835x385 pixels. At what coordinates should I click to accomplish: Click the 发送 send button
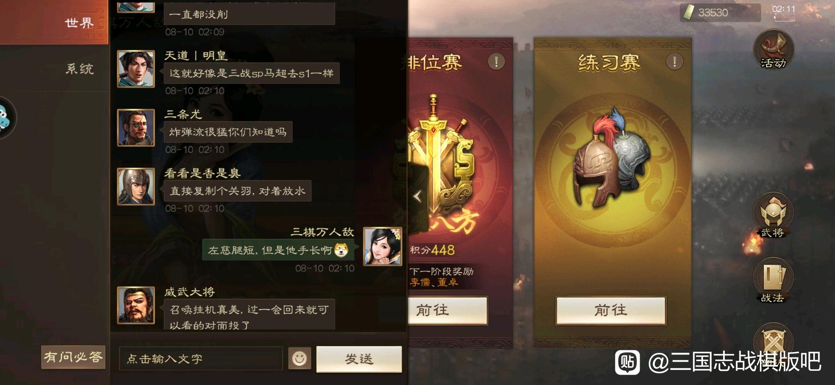359,359
